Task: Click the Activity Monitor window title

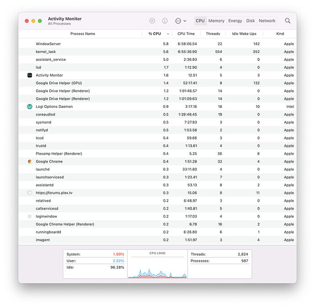Action: pyautogui.click(x=65, y=19)
